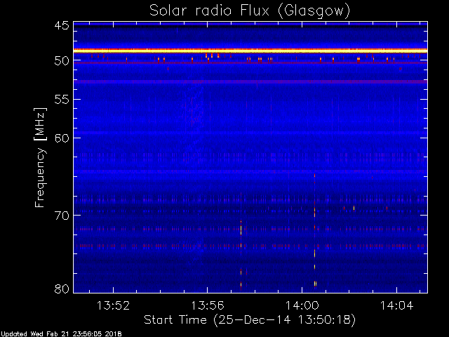The width and height of the screenshot is (449, 337).
Task: Click the 13:52 time tick label
Action: click(x=113, y=305)
